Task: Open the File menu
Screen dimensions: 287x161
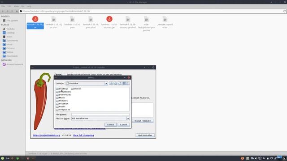Action: click(3, 6)
